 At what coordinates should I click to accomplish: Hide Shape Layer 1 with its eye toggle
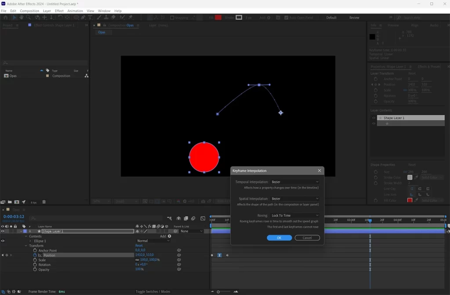[3, 232]
